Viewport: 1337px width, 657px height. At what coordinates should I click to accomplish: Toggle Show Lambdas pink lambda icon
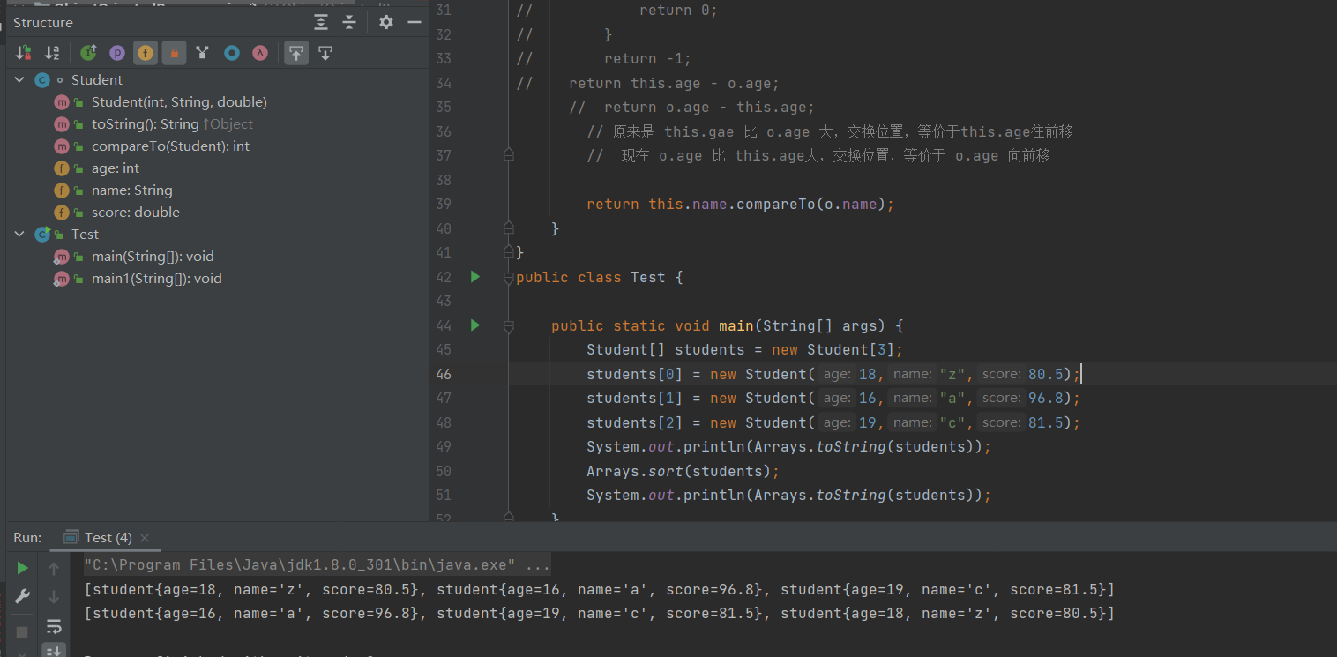(259, 53)
